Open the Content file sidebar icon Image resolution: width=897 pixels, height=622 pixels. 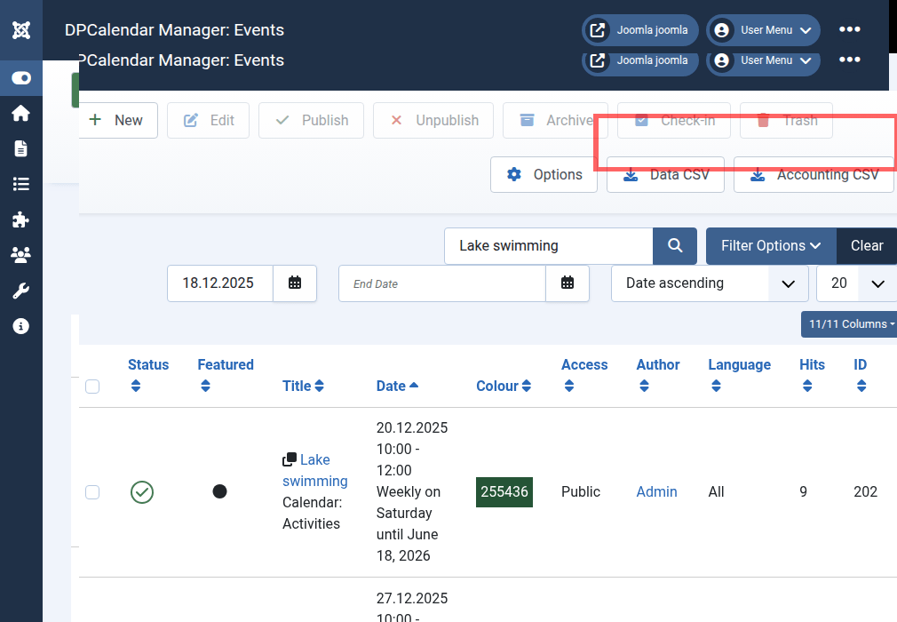click(21, 148)
